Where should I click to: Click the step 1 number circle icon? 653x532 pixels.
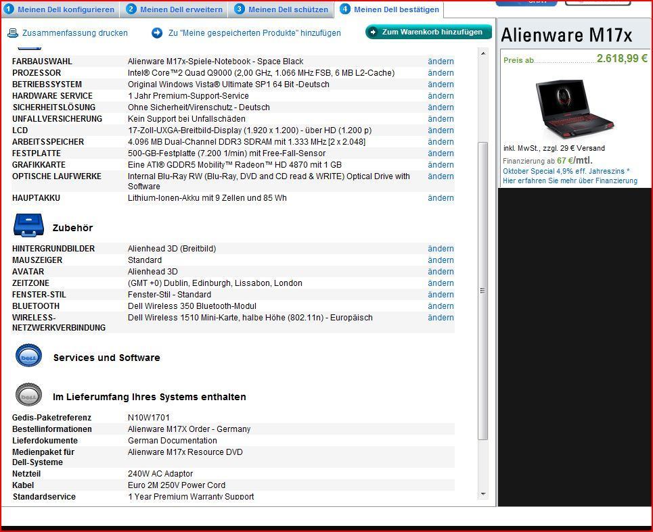click(x=8, y=8)
